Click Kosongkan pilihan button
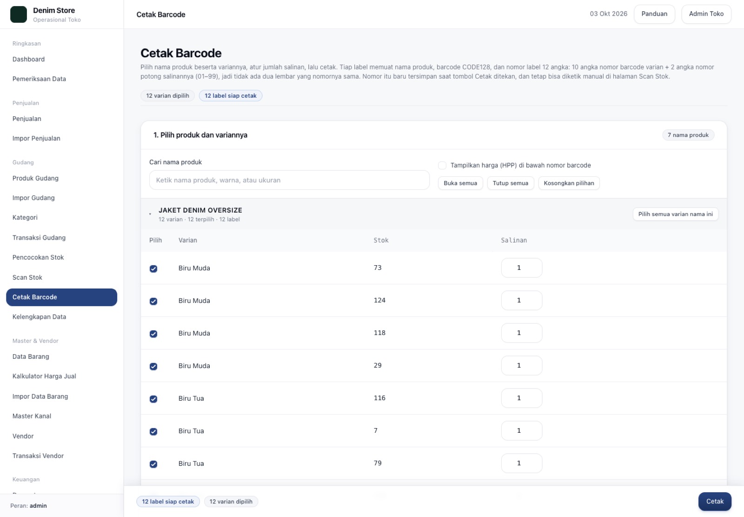 click(x=569, y=183)
